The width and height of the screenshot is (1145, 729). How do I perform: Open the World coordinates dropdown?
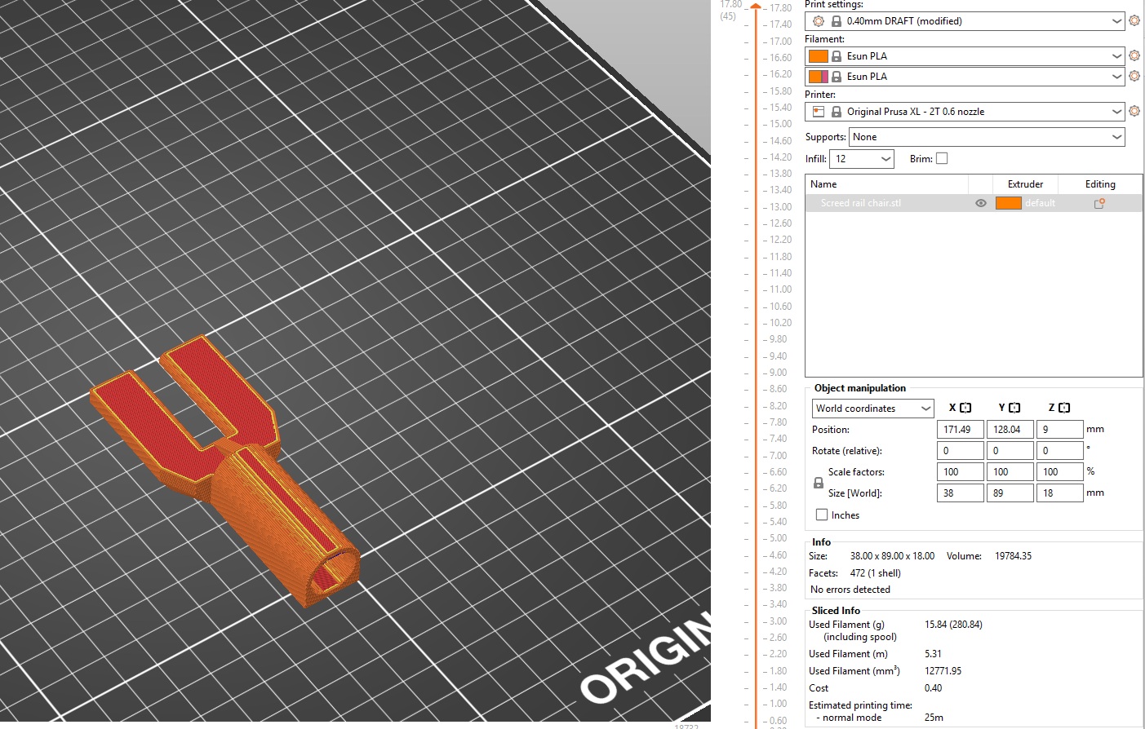(872, 409)
